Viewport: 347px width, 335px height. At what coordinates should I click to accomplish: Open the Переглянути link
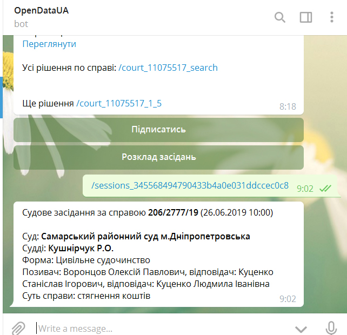(49, 44)
